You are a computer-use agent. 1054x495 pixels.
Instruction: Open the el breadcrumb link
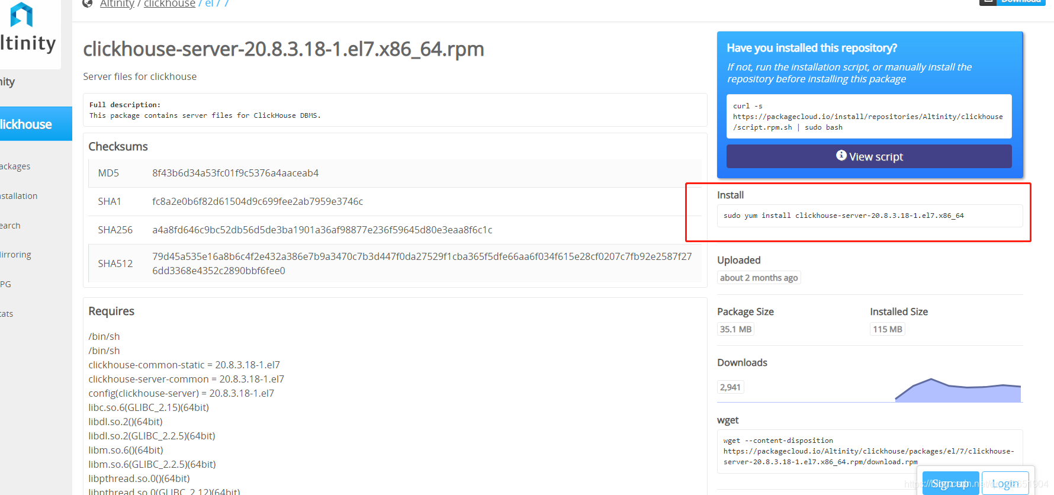pyautogui.click(x=209, y=4)
